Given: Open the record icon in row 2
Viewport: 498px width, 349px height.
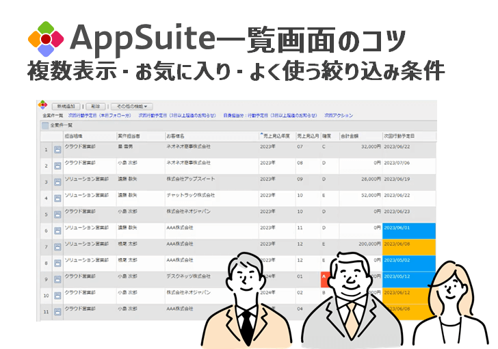Looking at the screenshot, I should click(x=57, y=166).
